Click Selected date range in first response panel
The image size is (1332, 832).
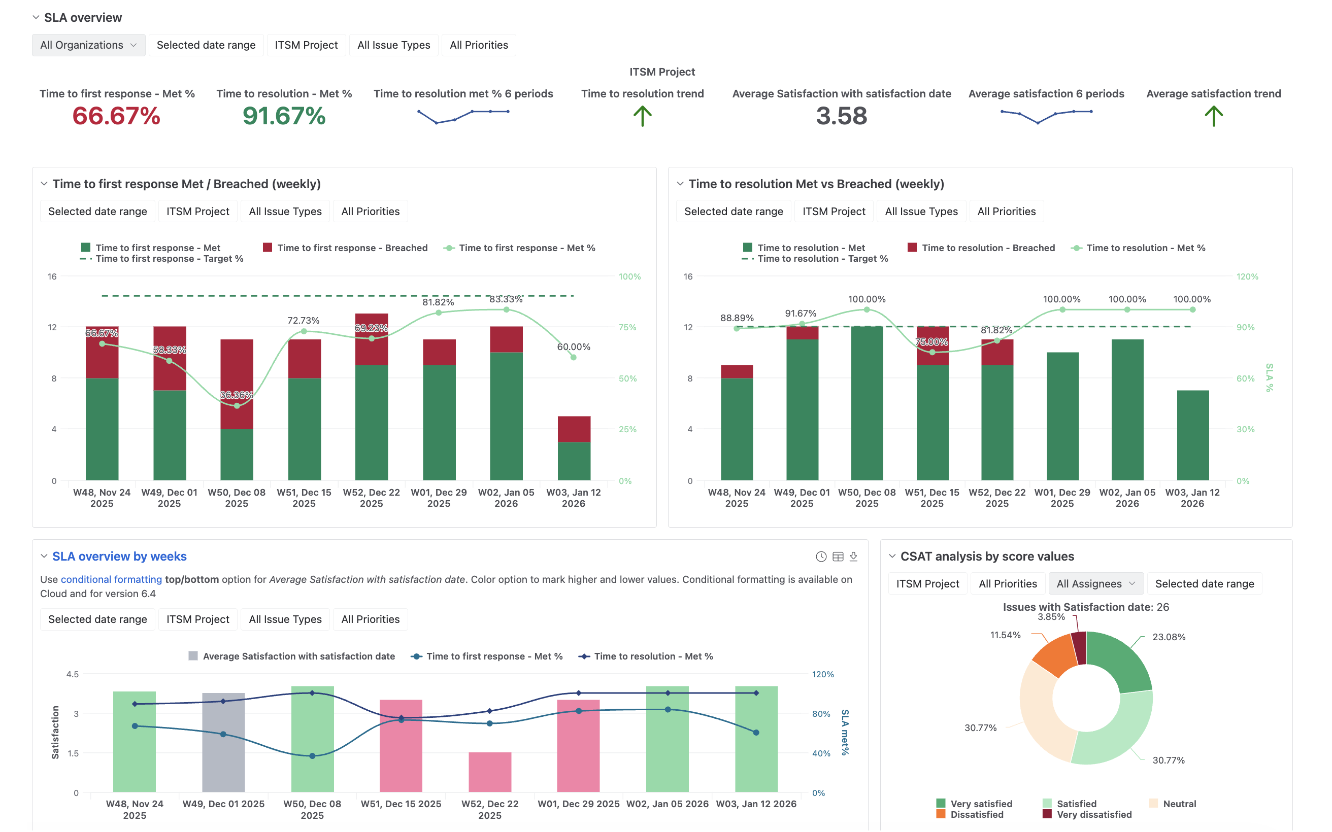point(97,212)
